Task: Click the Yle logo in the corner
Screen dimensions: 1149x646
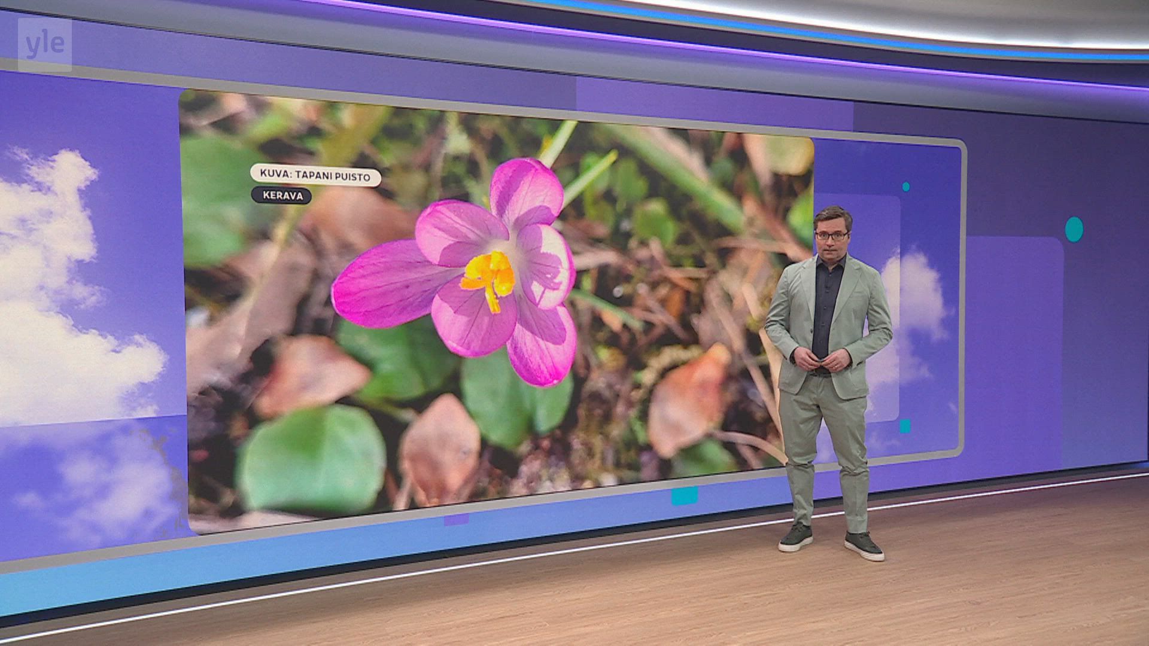Action: [45, 45]
